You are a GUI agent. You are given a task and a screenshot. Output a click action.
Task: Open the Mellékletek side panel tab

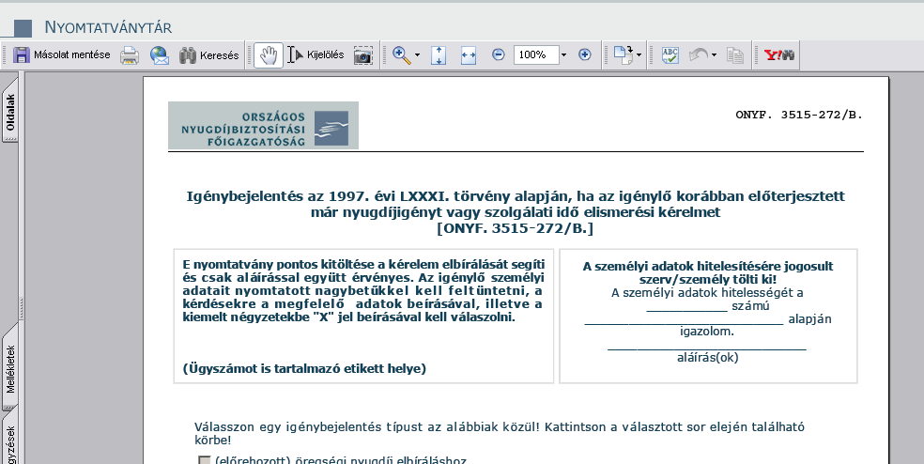10,368
